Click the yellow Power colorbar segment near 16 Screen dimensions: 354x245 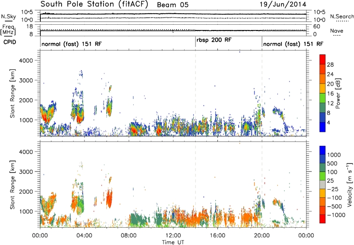(x=323, y=88)
